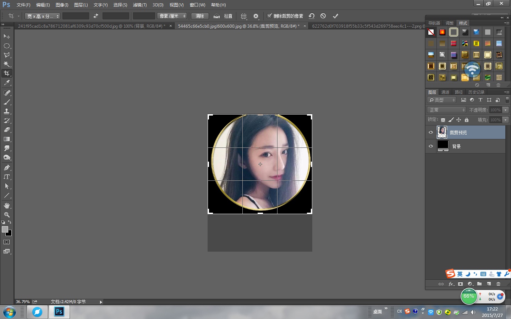Open the 正常 blend mode dropdown
The width and height of the screenshot is (511, 319).
[446, 110]
